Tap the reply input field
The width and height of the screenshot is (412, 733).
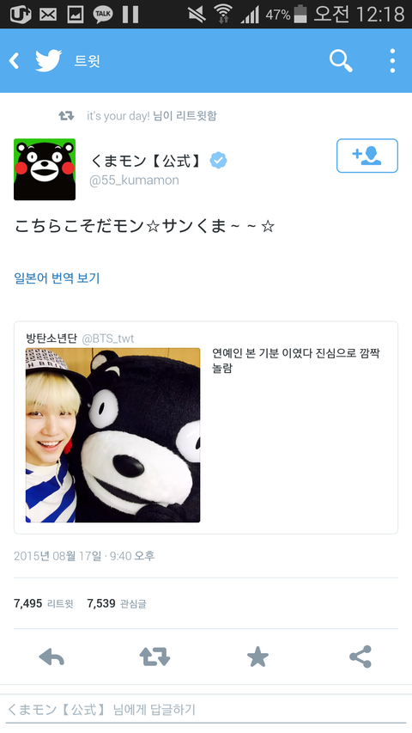206,710
